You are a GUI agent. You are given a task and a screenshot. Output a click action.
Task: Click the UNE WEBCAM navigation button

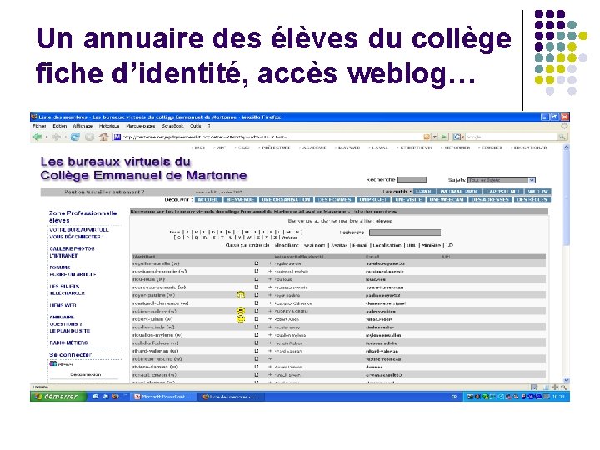click(x=447, y=199)
